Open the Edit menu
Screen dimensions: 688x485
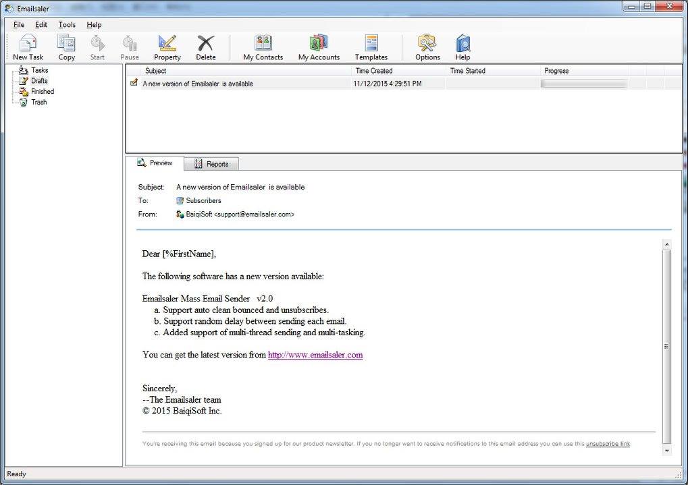pos(41,24)
